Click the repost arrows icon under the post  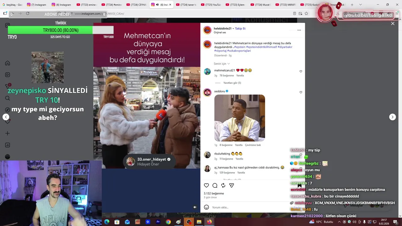point(223,186)
